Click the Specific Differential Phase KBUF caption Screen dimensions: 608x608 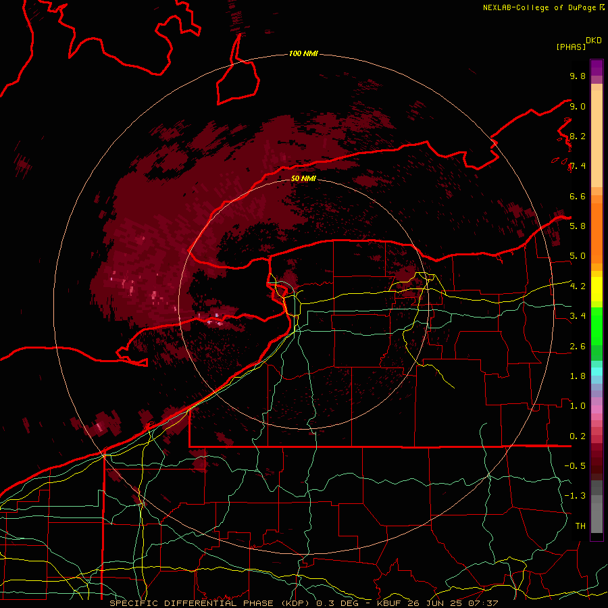tap(303, 603)
